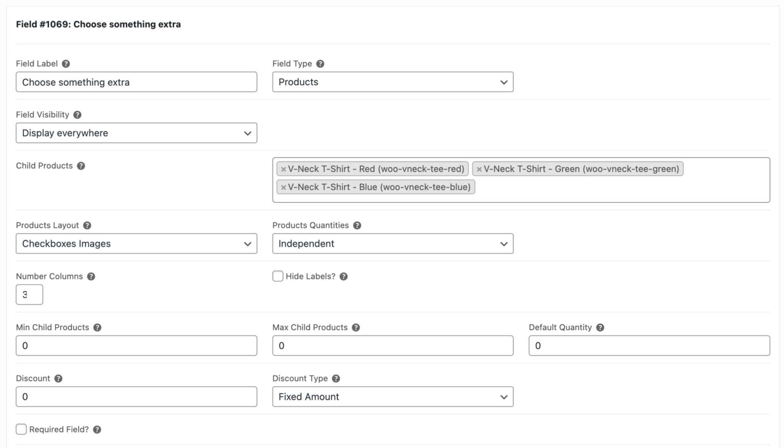Screen dimensions: 784x448
Task: Click the Number Columns input field
Action: pos(29,295)
